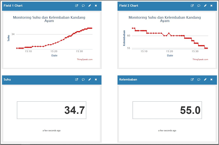Open Field 1 Chart in new window
The image size is (219, 145).
tap(77, 6)
